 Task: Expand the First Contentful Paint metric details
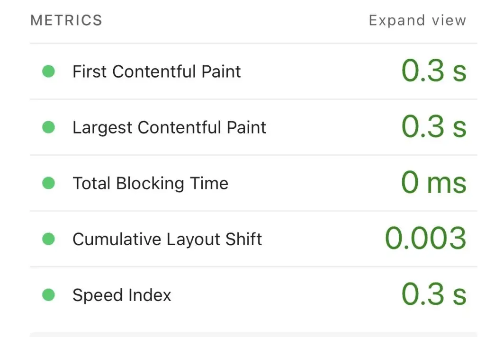point(156,71)
